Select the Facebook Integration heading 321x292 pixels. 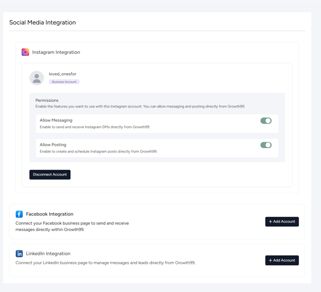49,214
